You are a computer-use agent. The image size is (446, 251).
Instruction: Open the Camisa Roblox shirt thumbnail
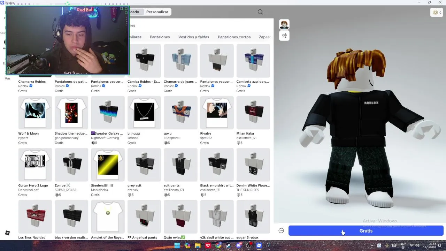click(145, 61)
